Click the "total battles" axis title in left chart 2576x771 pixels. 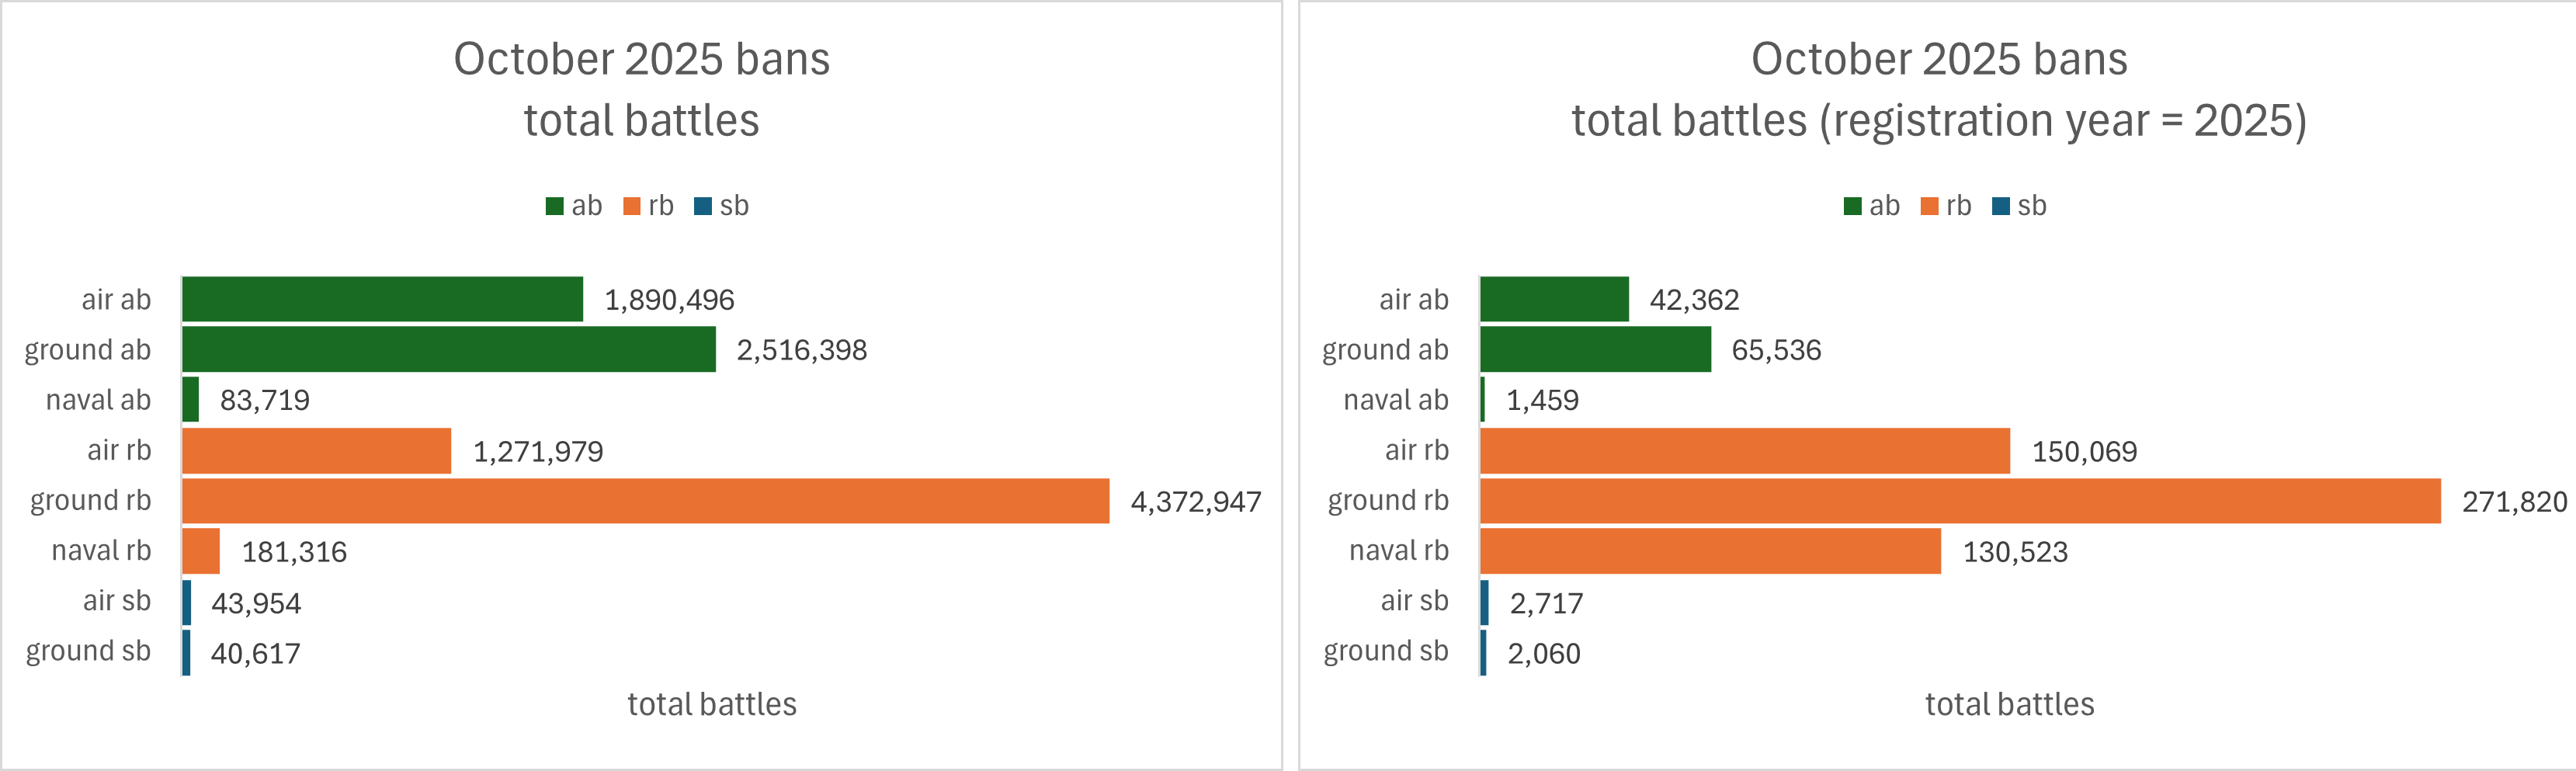712,704
